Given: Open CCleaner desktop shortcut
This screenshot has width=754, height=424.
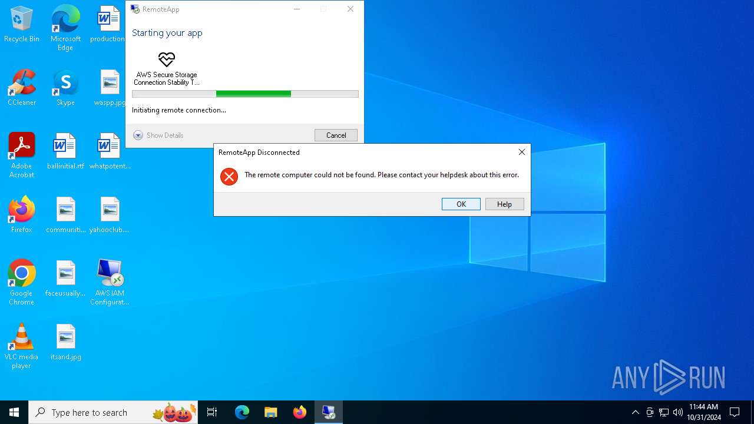Looking at the screenshot, I should 22,88.
